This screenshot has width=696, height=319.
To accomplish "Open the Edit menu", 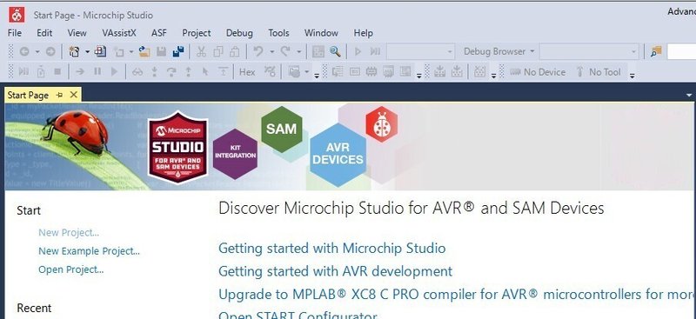I will [x=44, y=33].
